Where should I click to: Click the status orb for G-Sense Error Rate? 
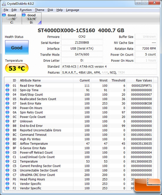click(7, 148)
